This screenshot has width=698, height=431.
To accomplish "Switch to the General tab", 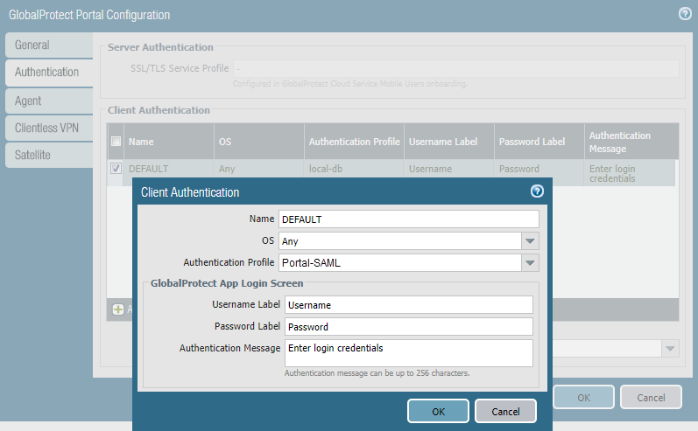I will pyautogui.click(x=48, y=45).
